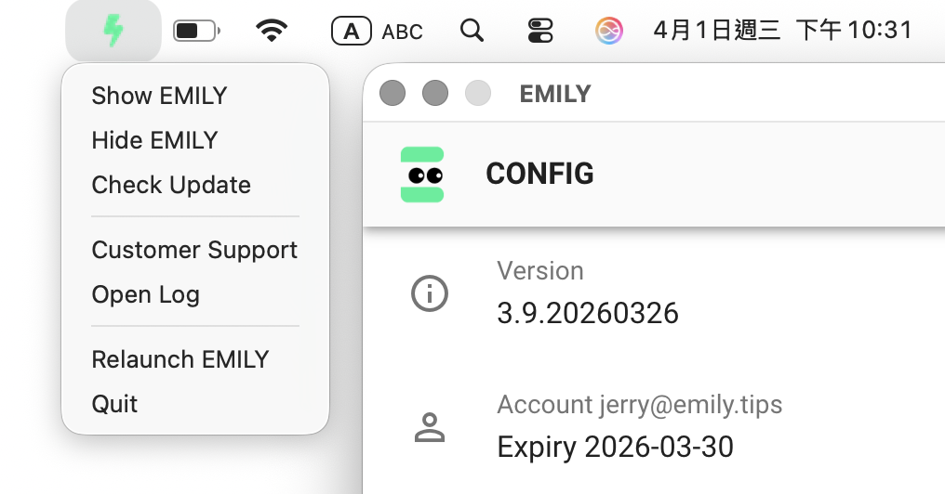Select Show EMILY from the menu
The width and height of the screenshot is (945, 494).
[159, 96]
